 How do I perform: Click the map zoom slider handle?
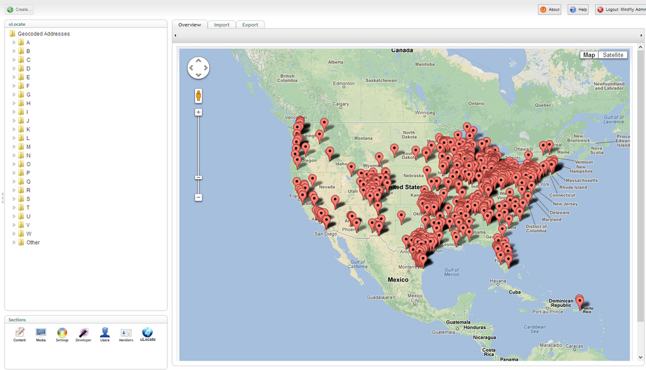pos(198,178)
